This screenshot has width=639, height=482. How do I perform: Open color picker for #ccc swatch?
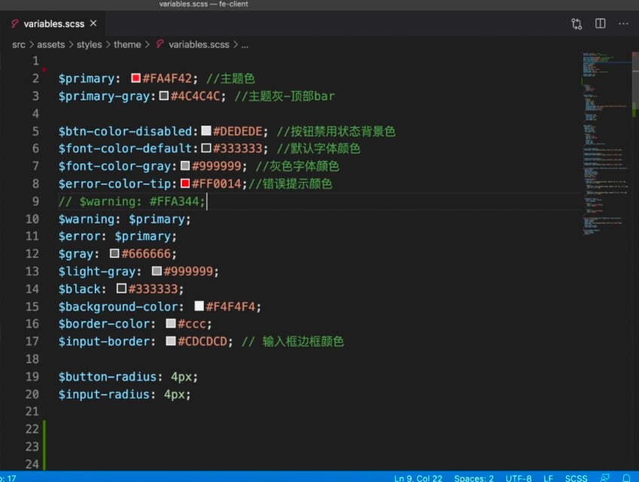pos(171,323)
